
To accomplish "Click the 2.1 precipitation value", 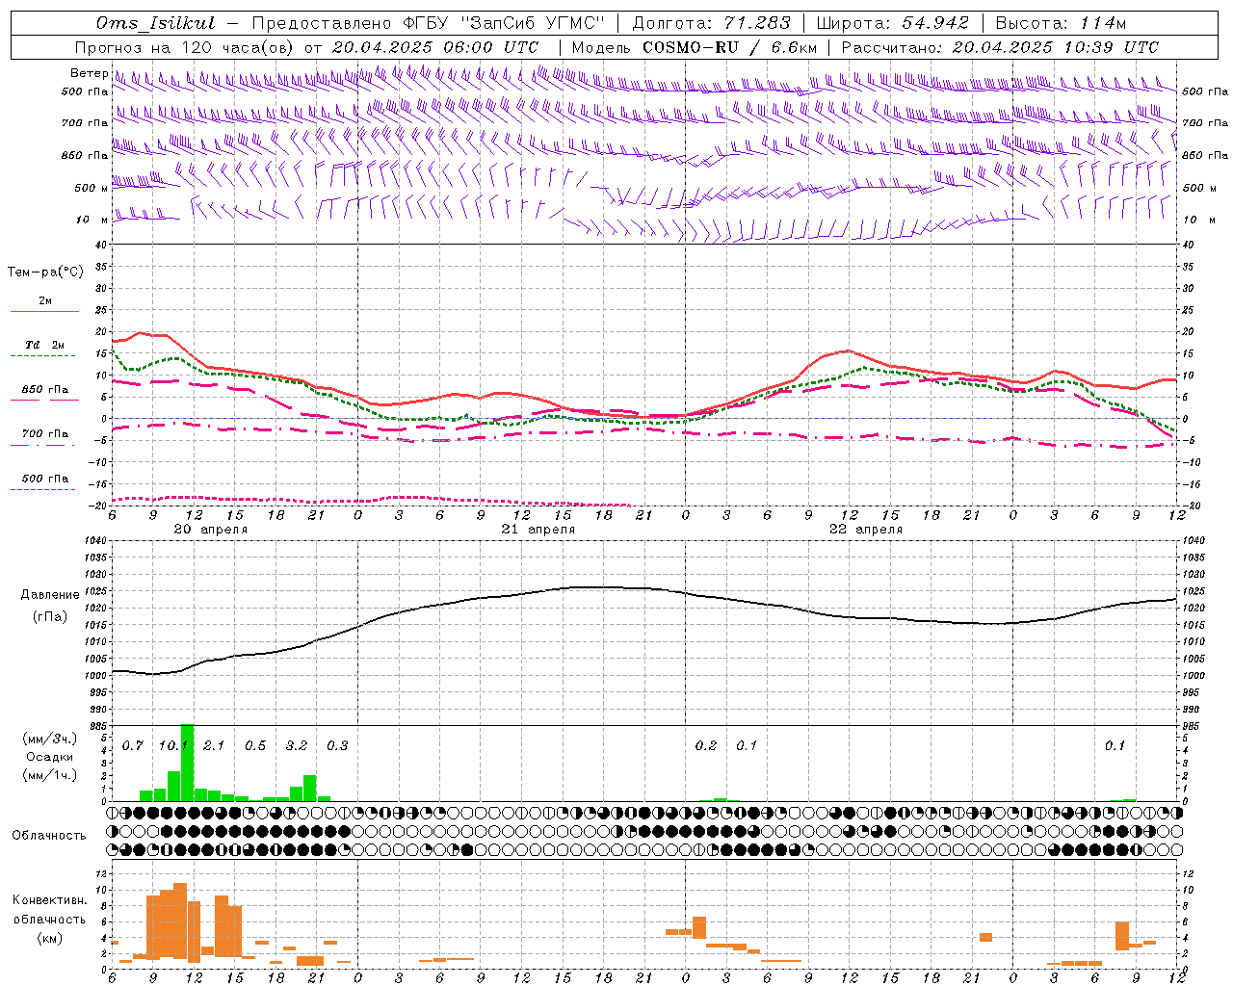I will [x=214, y=745].
